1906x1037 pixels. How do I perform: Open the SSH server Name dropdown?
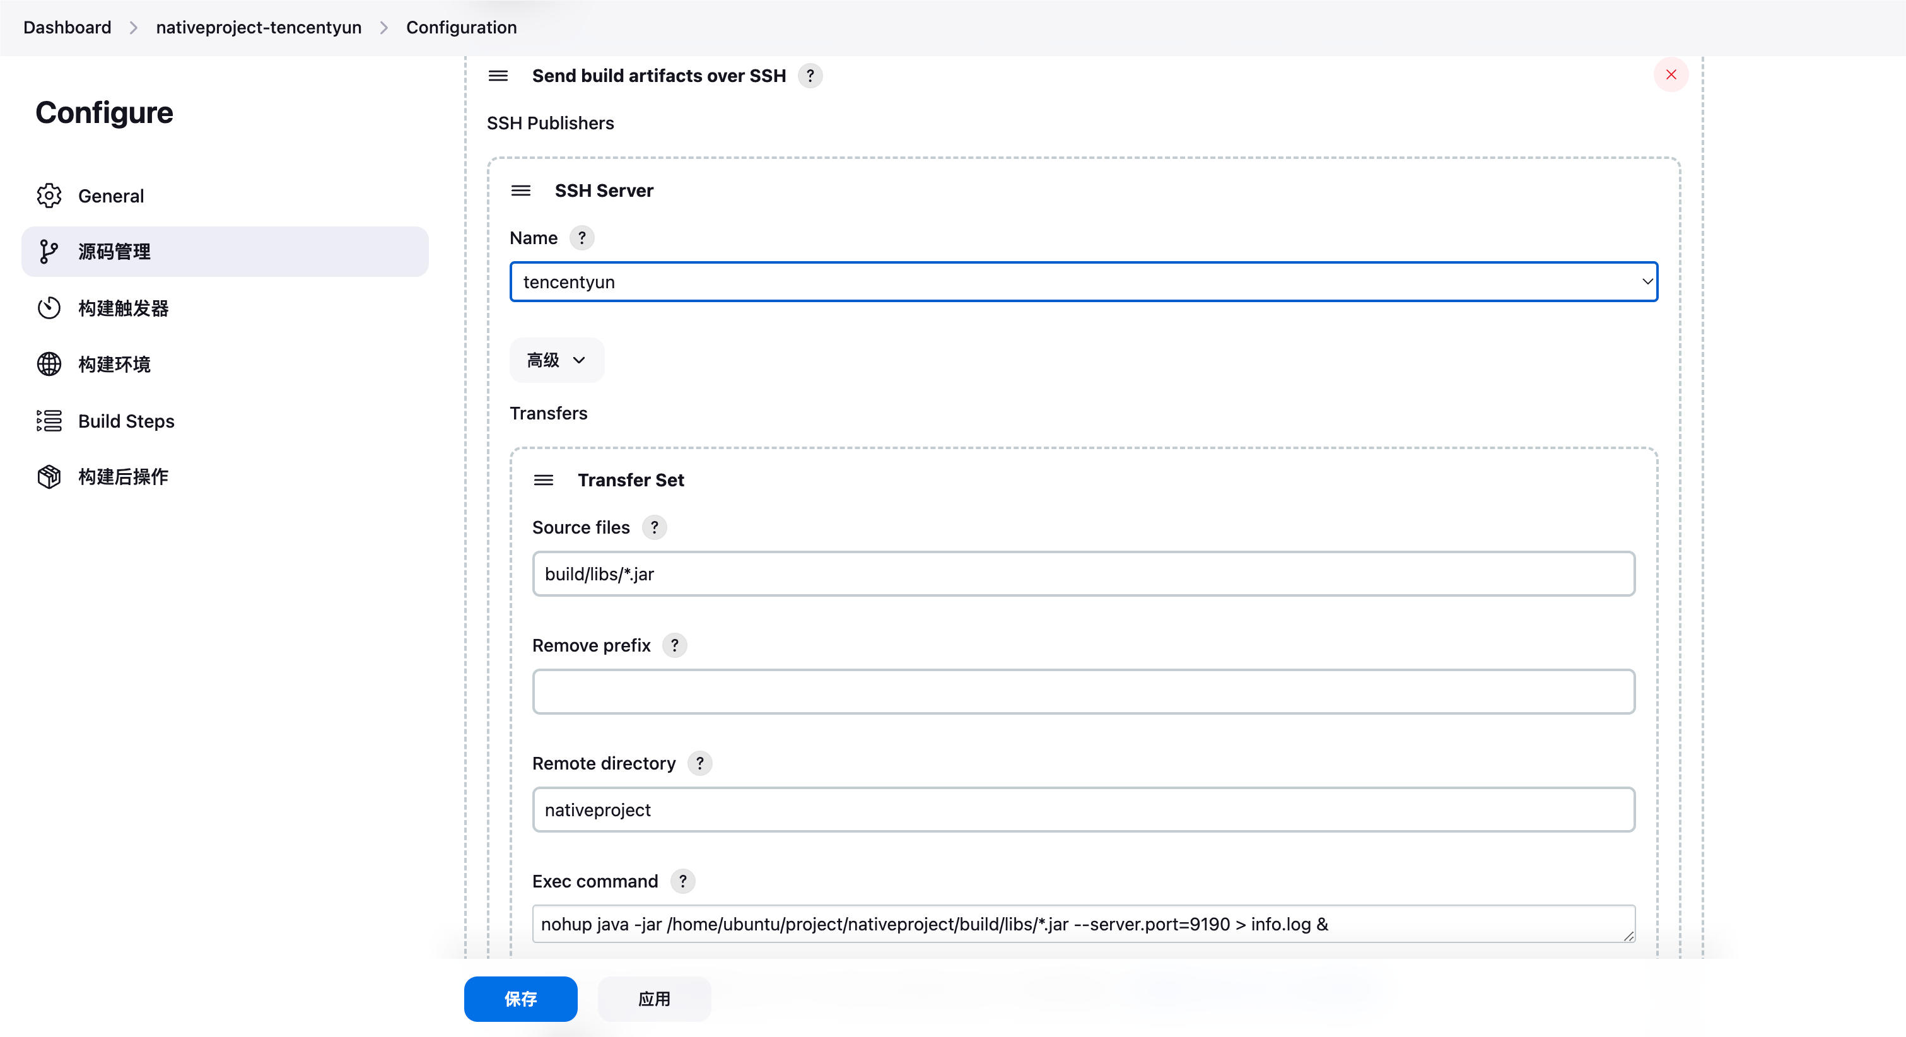[x=1083, y=281]
